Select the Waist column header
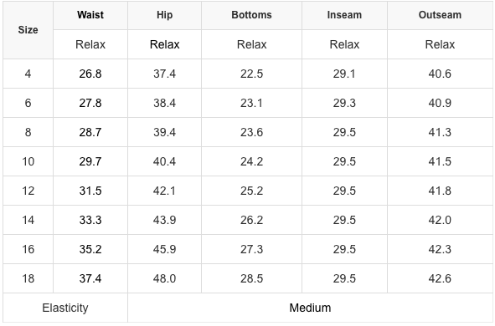This screenshot has height=326, width=495. (x=90, y=15)
